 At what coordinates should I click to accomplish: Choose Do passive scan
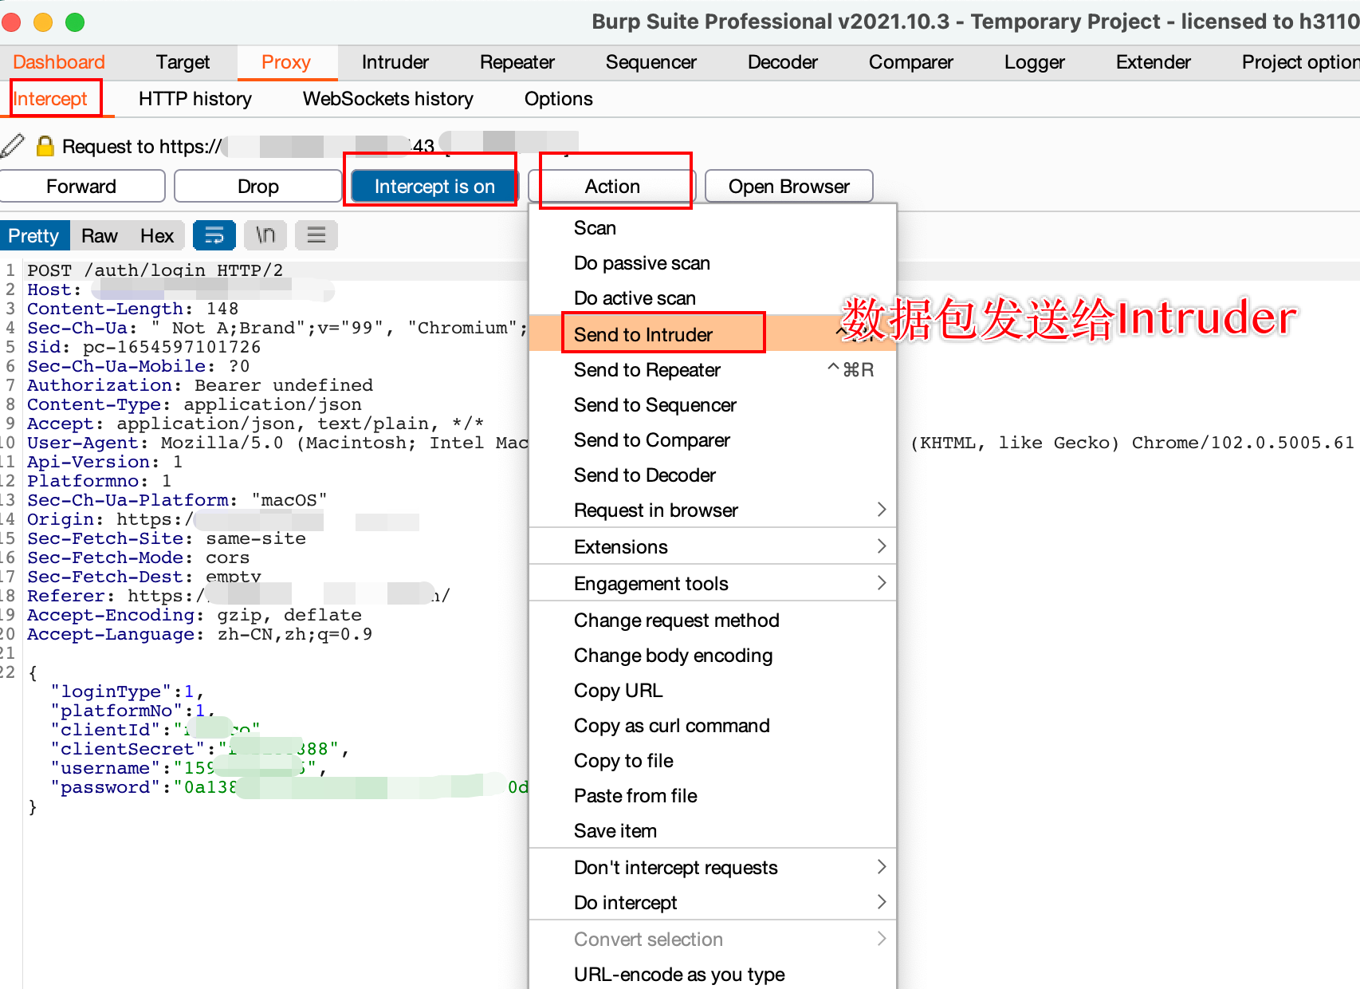[x=713, y=263]
